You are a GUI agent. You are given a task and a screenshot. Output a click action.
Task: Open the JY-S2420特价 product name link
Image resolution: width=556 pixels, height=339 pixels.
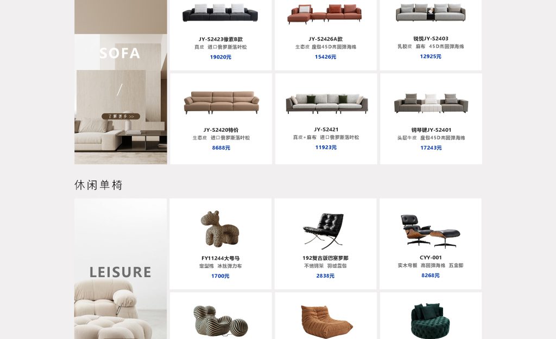pyautogui.click(x=221, y=130)
